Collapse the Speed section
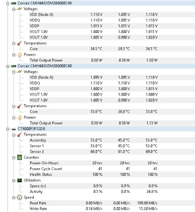 [x=14, y=197]
